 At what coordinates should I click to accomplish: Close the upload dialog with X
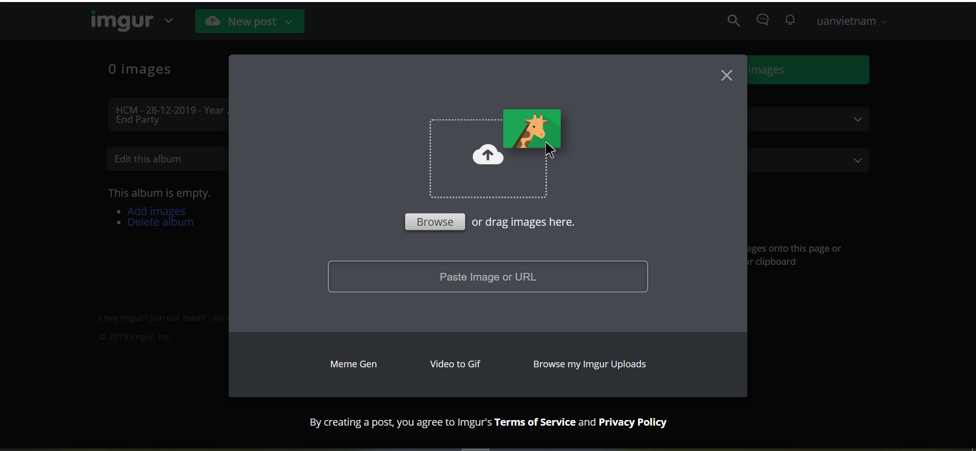(727, 76)
